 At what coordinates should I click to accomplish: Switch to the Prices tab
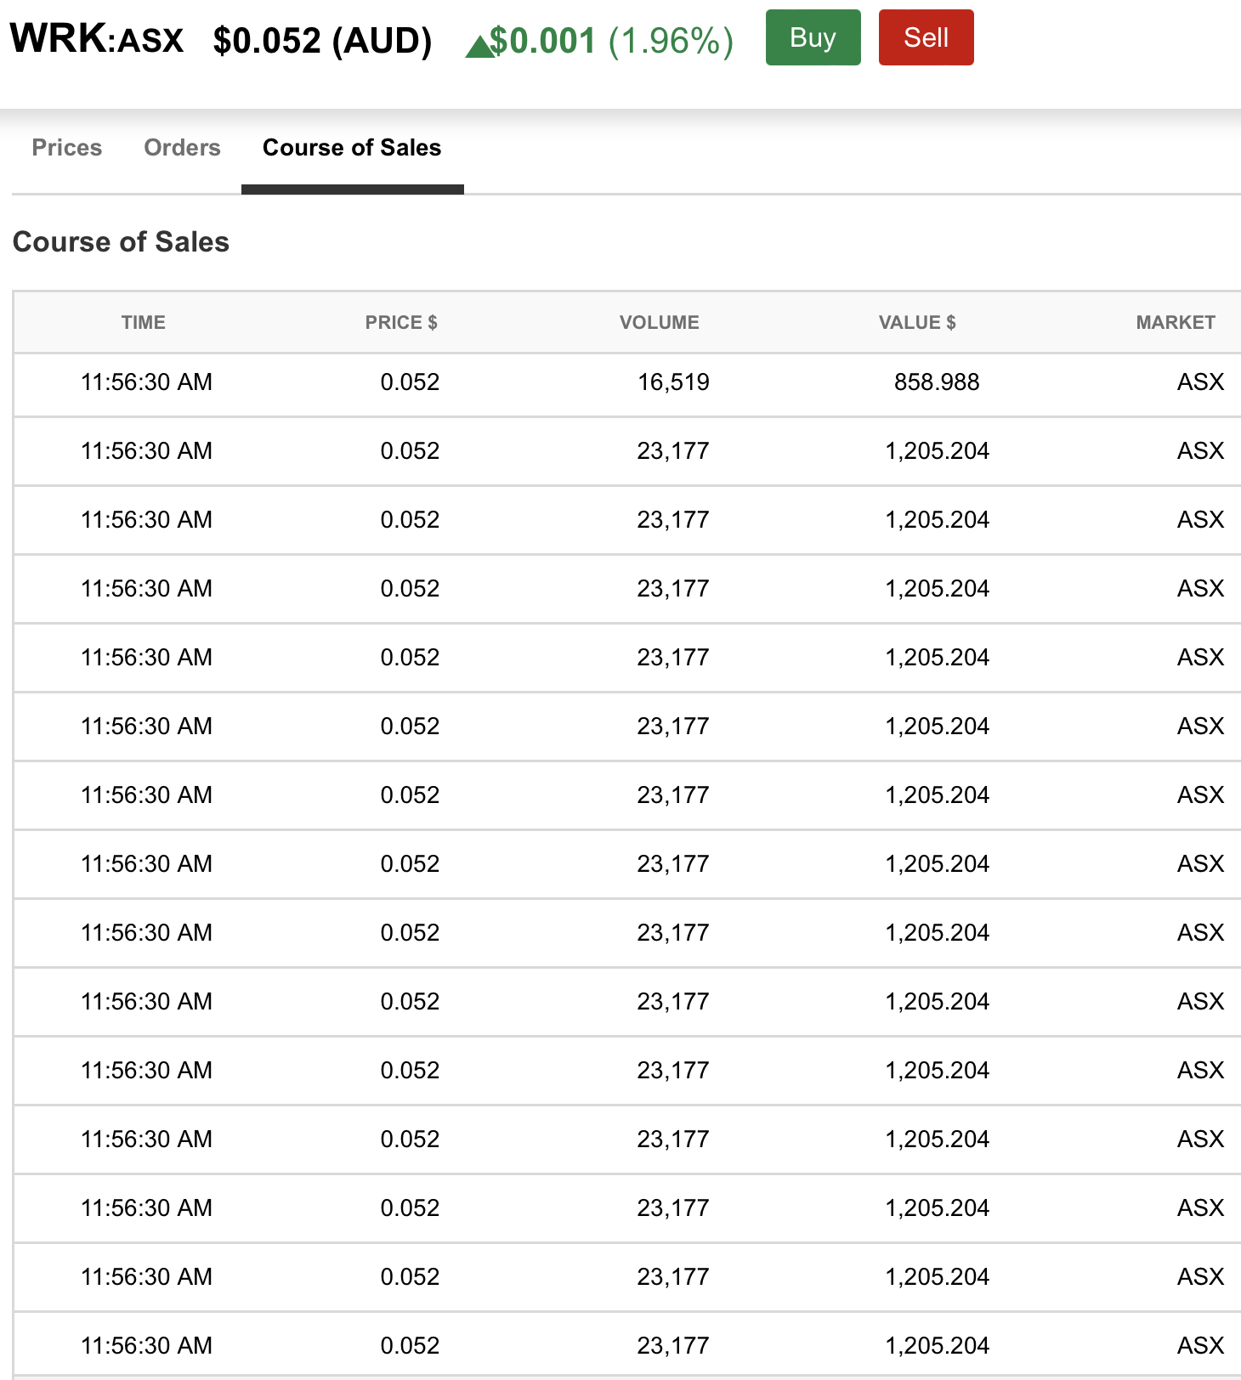[x=67, y=148]
